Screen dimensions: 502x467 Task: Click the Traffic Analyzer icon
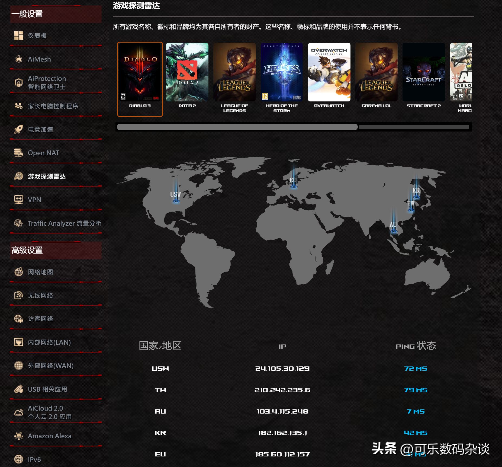click(18, 223)
